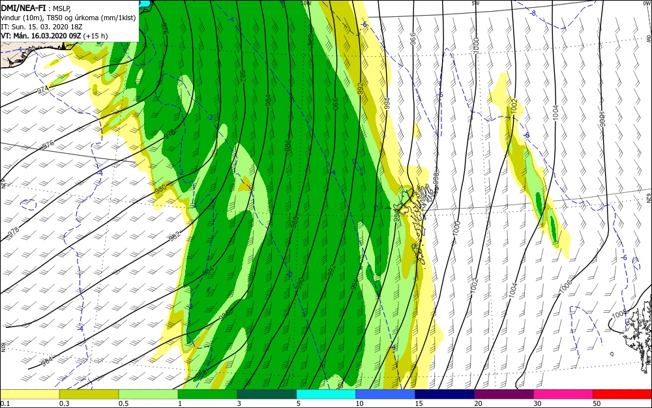The height and width of the screenshot is (408, 652).
Task: Click the light green 0.5–1 legend swatch
Action: coord(149,394)
